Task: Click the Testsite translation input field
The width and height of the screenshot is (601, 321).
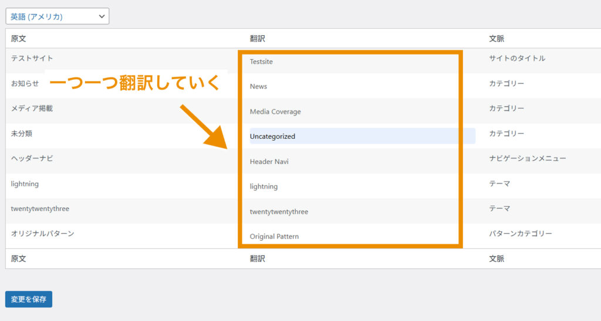Action: point(352,62)
